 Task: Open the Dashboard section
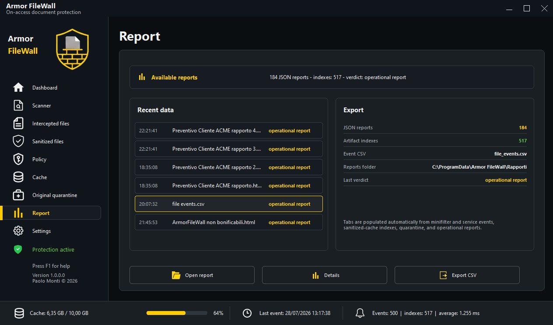(x=45, y=88)
